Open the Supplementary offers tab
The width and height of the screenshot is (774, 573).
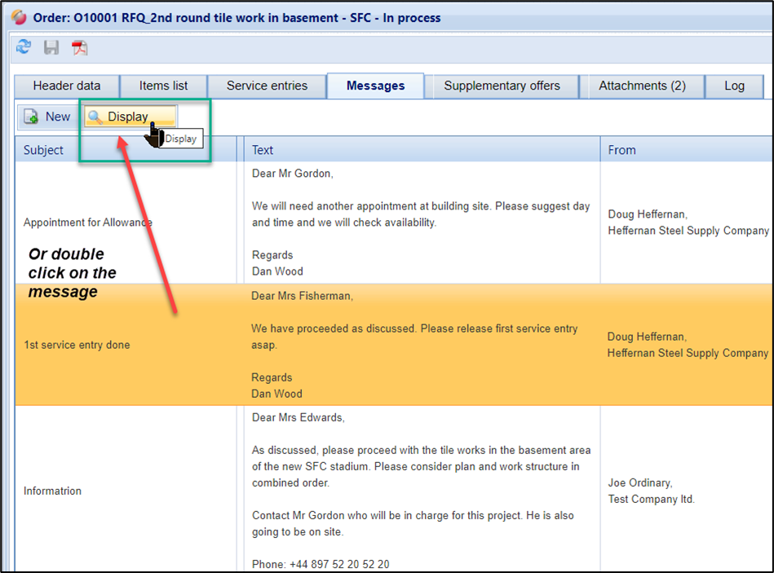coord(502,86)
